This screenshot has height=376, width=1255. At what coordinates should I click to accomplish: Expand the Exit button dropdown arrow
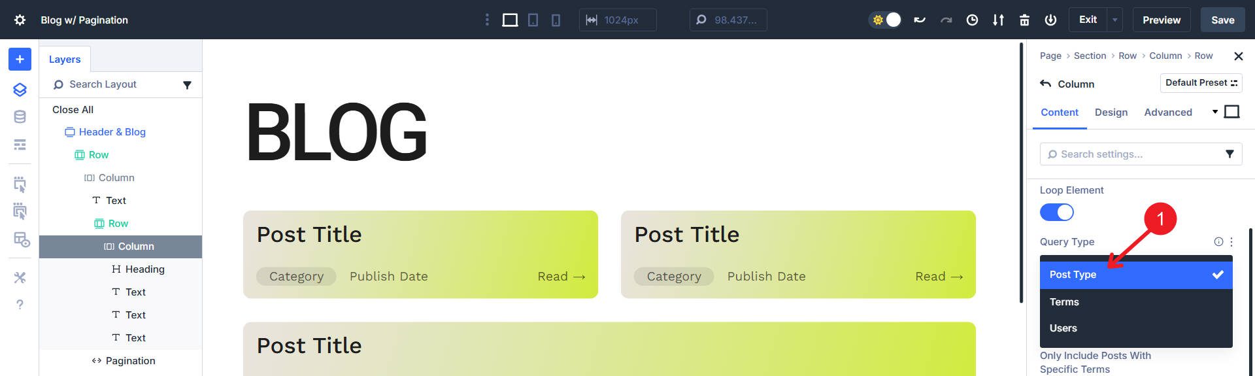pos(1114,20)
